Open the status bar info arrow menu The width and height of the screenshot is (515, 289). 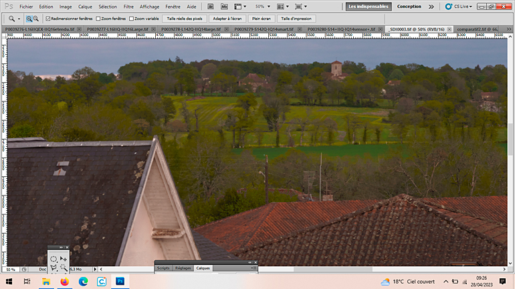click(x=95, y=270)
